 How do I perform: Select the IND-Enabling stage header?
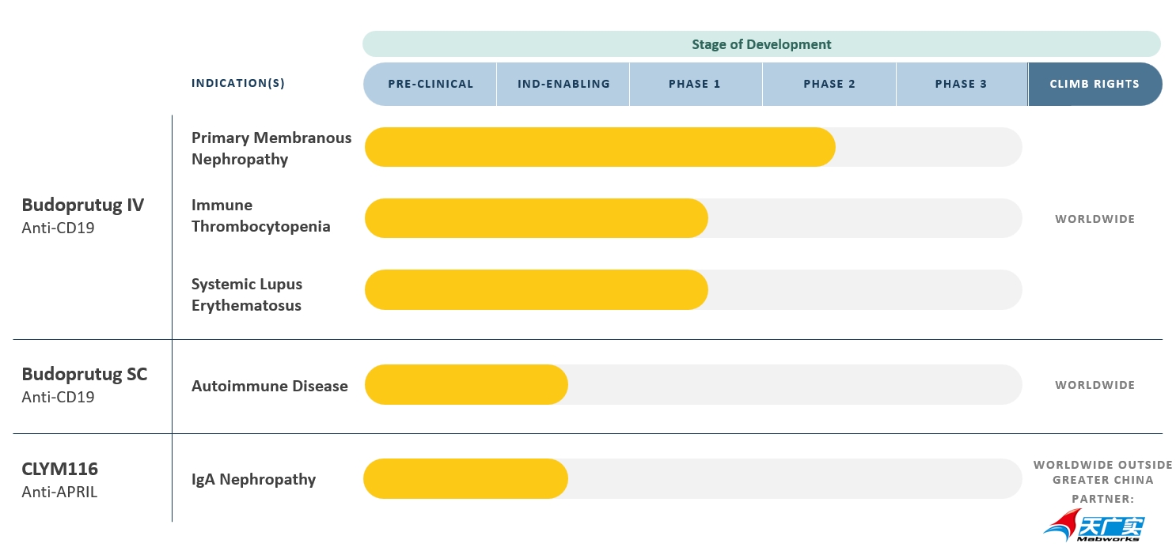(563, 84)
